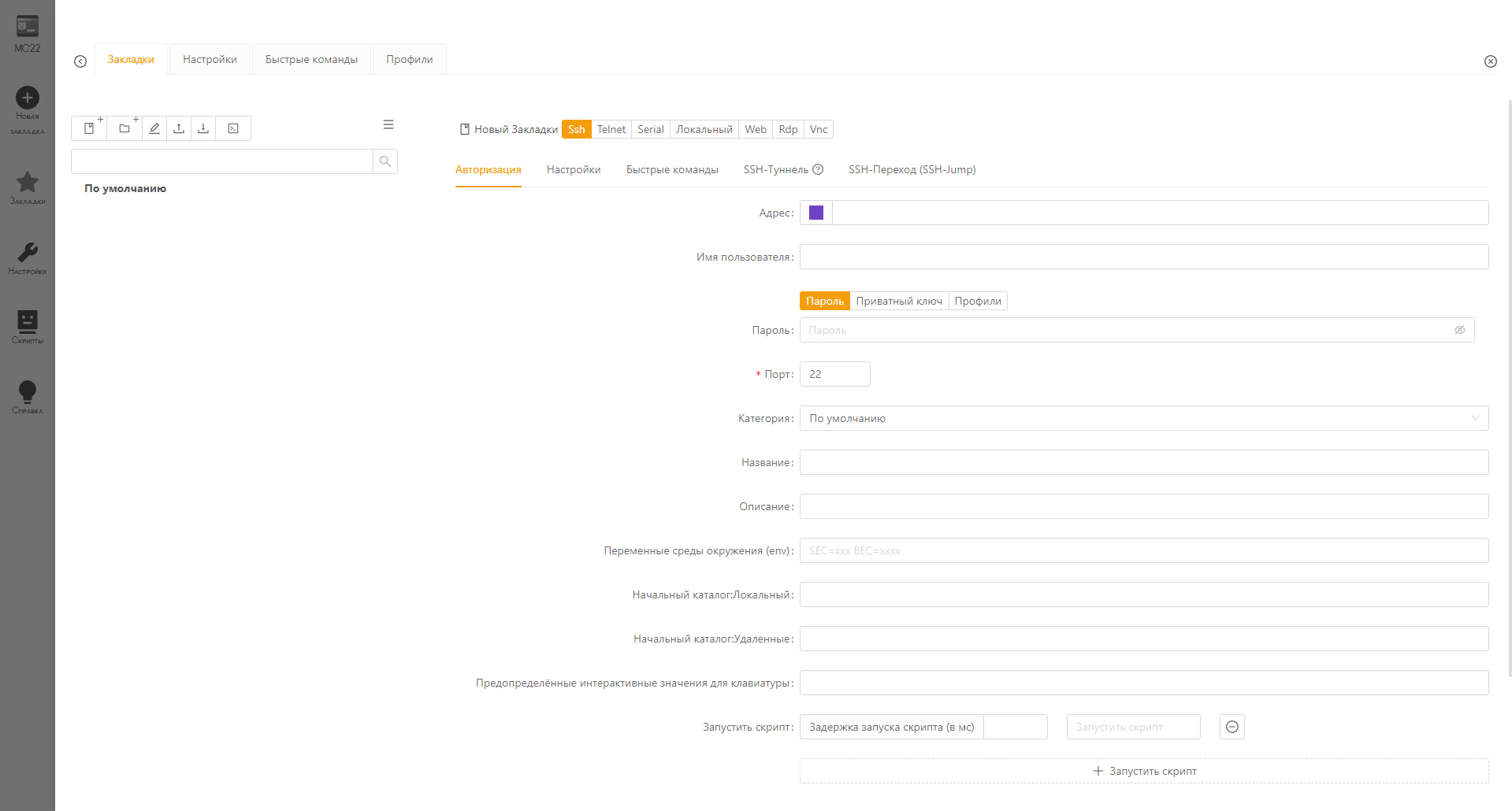Expand the Категория dropdown

tap(1143, 418)
